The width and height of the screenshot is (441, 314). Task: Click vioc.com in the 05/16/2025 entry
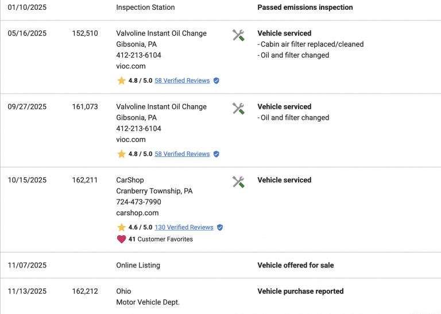coord(131,66)
